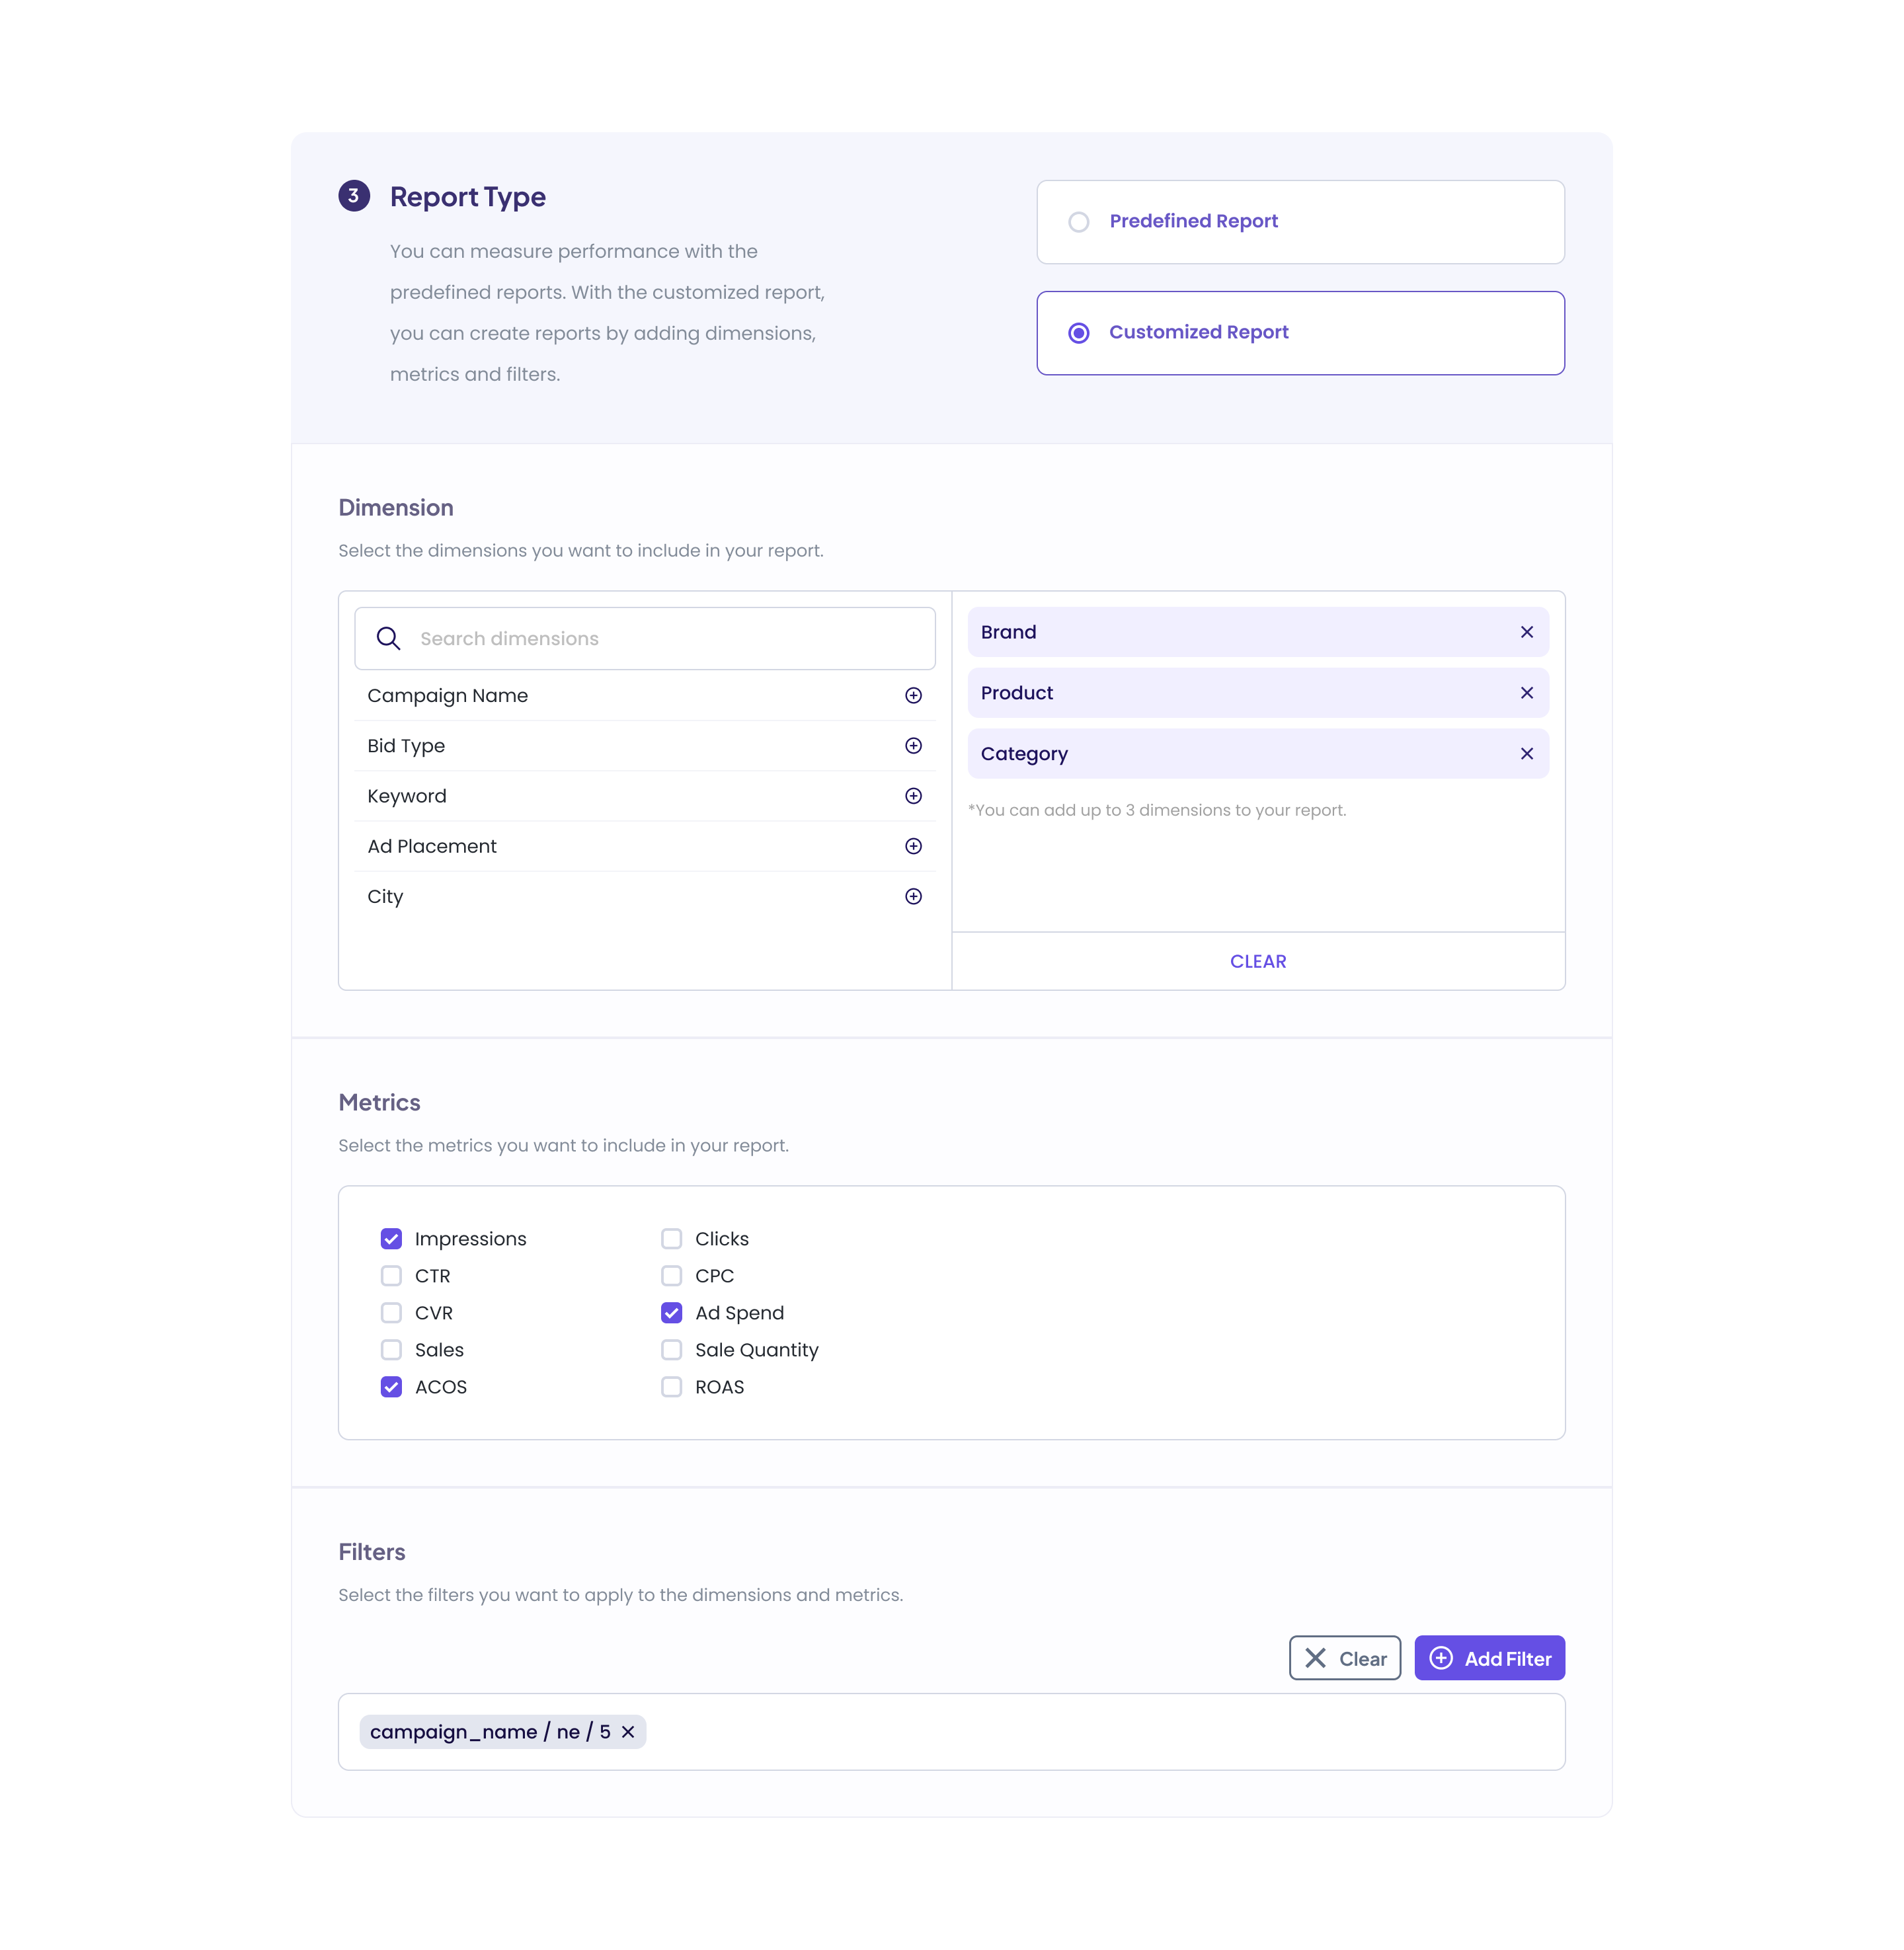Add Ad Placement using its plus icon

913,847
